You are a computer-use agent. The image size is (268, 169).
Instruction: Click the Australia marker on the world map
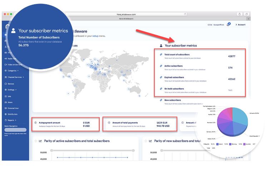pos(129,89)
